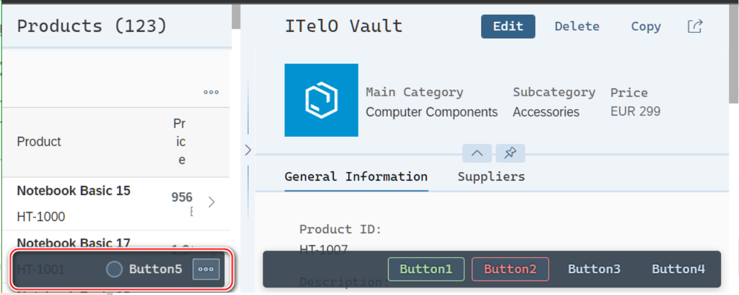Viewport: 739px width, 295px height.
Task: Select the radio button beside Button5
Action: click(x=114, y=269)
